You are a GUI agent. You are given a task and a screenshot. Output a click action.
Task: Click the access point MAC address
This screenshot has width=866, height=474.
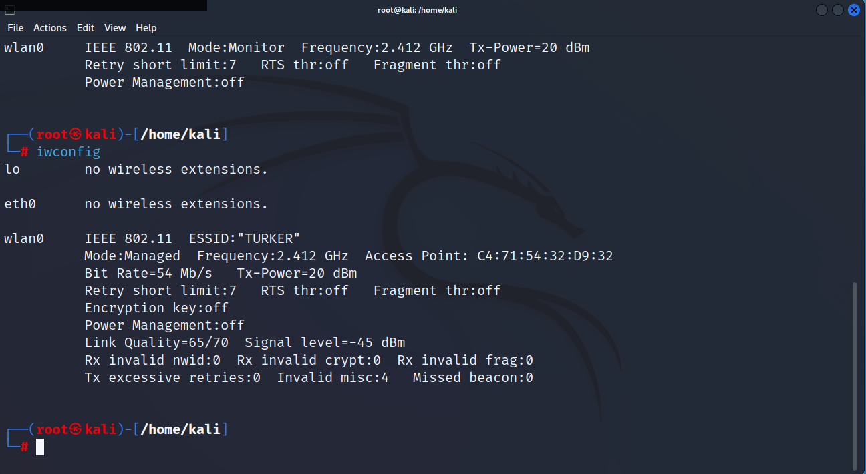[x=545, y=256]
